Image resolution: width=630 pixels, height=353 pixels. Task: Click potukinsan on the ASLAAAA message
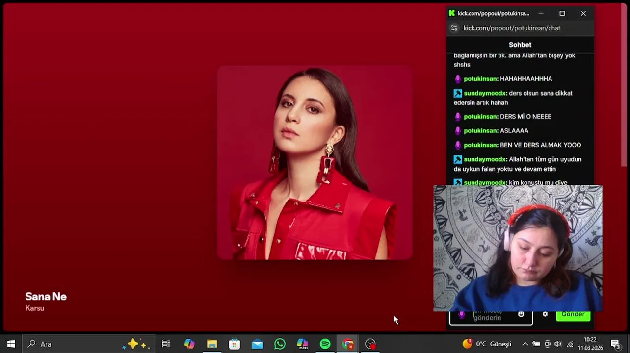pyautogui.click(x=481, y=130)
